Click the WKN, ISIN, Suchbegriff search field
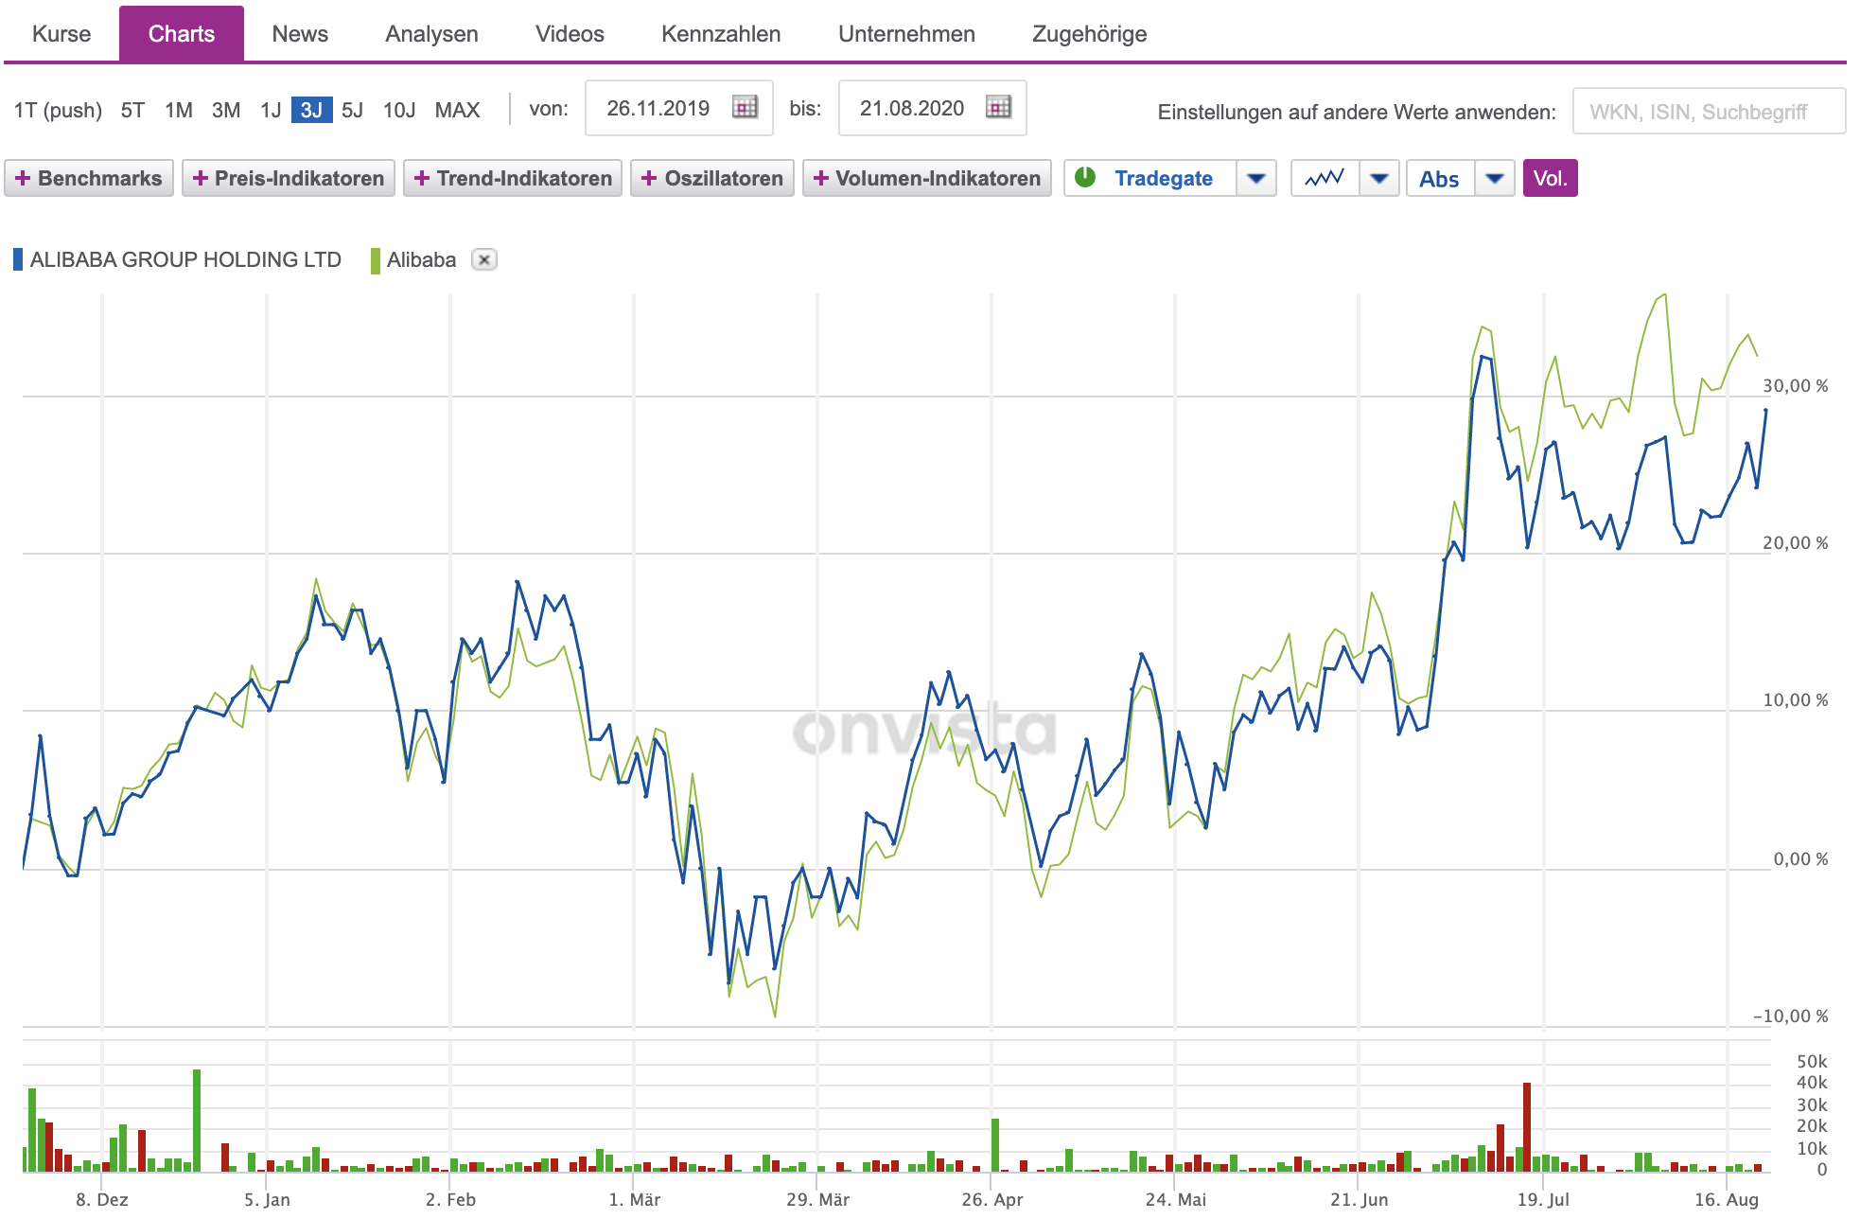This screenshot has width=1860, height=1219. click(1708, 112)
